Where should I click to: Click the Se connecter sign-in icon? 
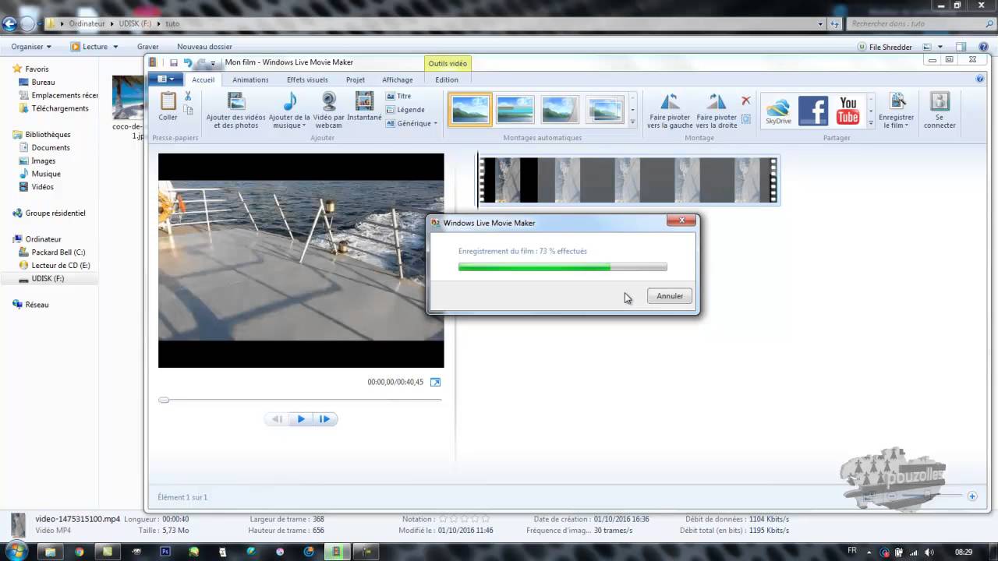[940, 101]
